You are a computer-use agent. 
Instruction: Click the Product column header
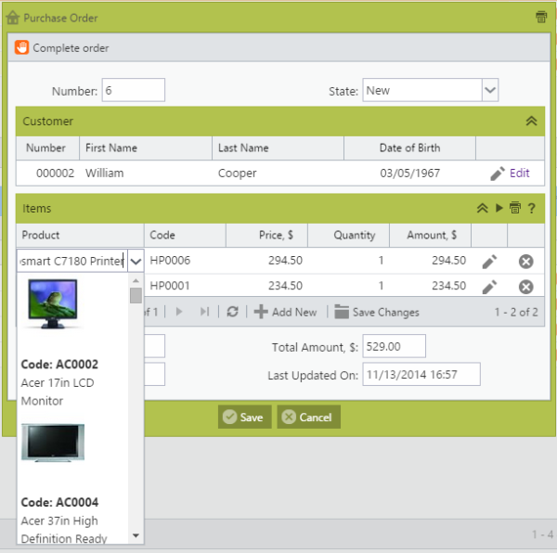tap(80, 235)
